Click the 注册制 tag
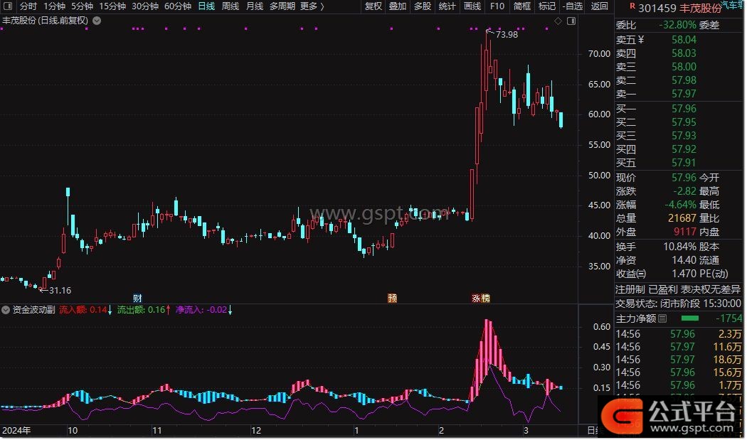This screenshot has width=747, height=440. coord(630,289)
